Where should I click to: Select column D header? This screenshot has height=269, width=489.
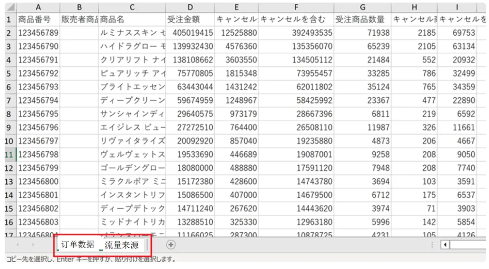(x=190, y=7)
